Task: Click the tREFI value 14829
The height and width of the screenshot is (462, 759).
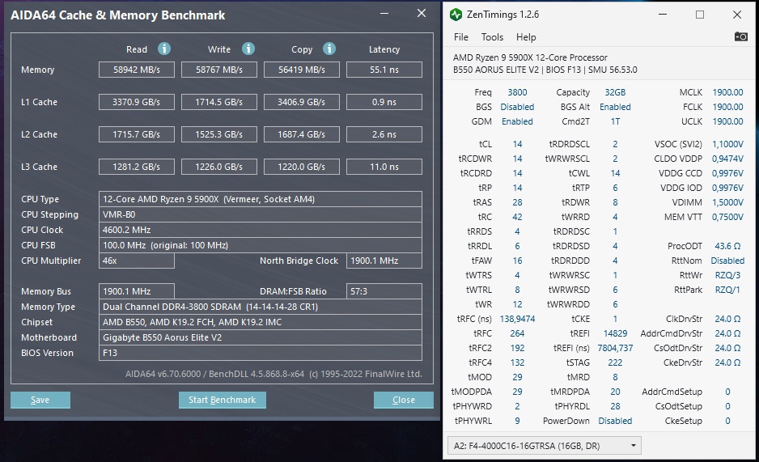Action: pos(615,333)
